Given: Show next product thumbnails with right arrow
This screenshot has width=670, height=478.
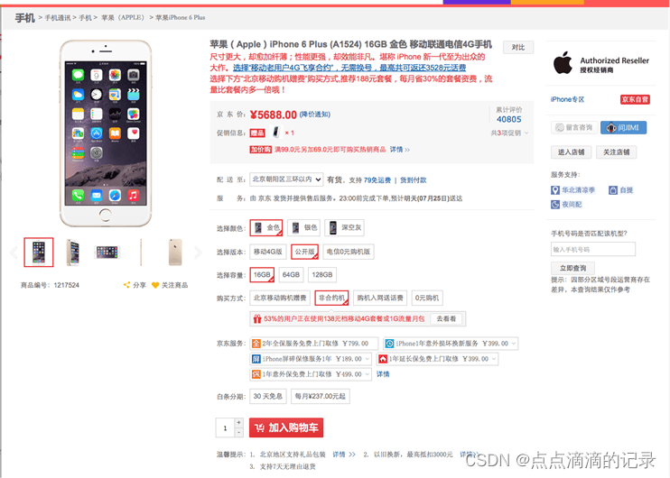Looking at the screenshot, I should [x=198, y=253].
